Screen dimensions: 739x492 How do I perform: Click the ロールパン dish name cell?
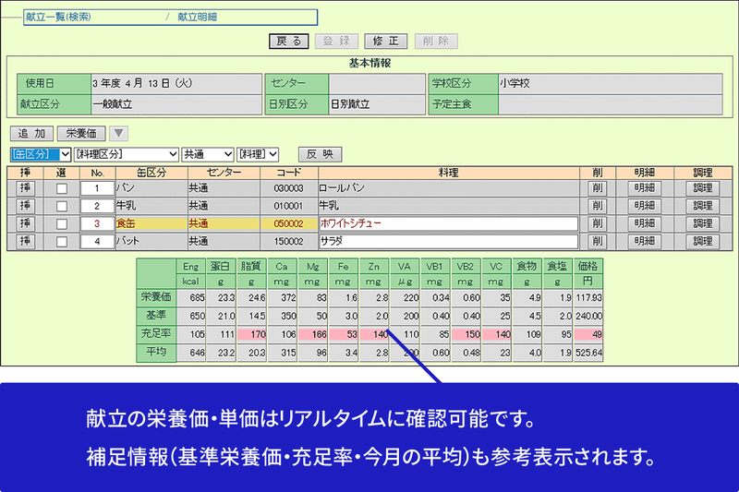[x=448, y=188]
